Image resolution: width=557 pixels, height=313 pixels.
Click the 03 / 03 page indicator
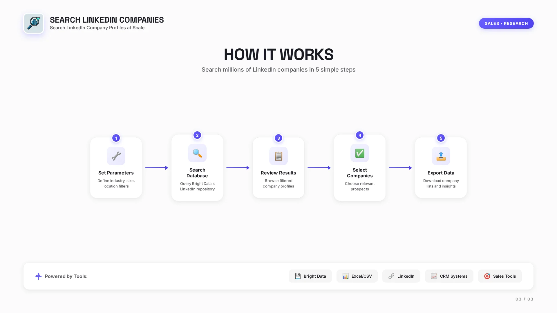(x=524, y=299)
